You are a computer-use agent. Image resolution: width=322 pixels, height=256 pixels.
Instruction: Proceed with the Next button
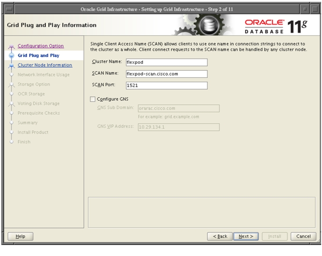(246, 237)
